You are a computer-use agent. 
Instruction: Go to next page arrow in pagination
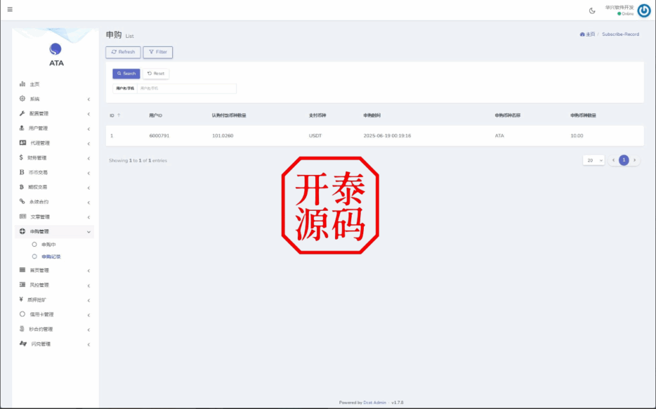(x=634, y=160)
